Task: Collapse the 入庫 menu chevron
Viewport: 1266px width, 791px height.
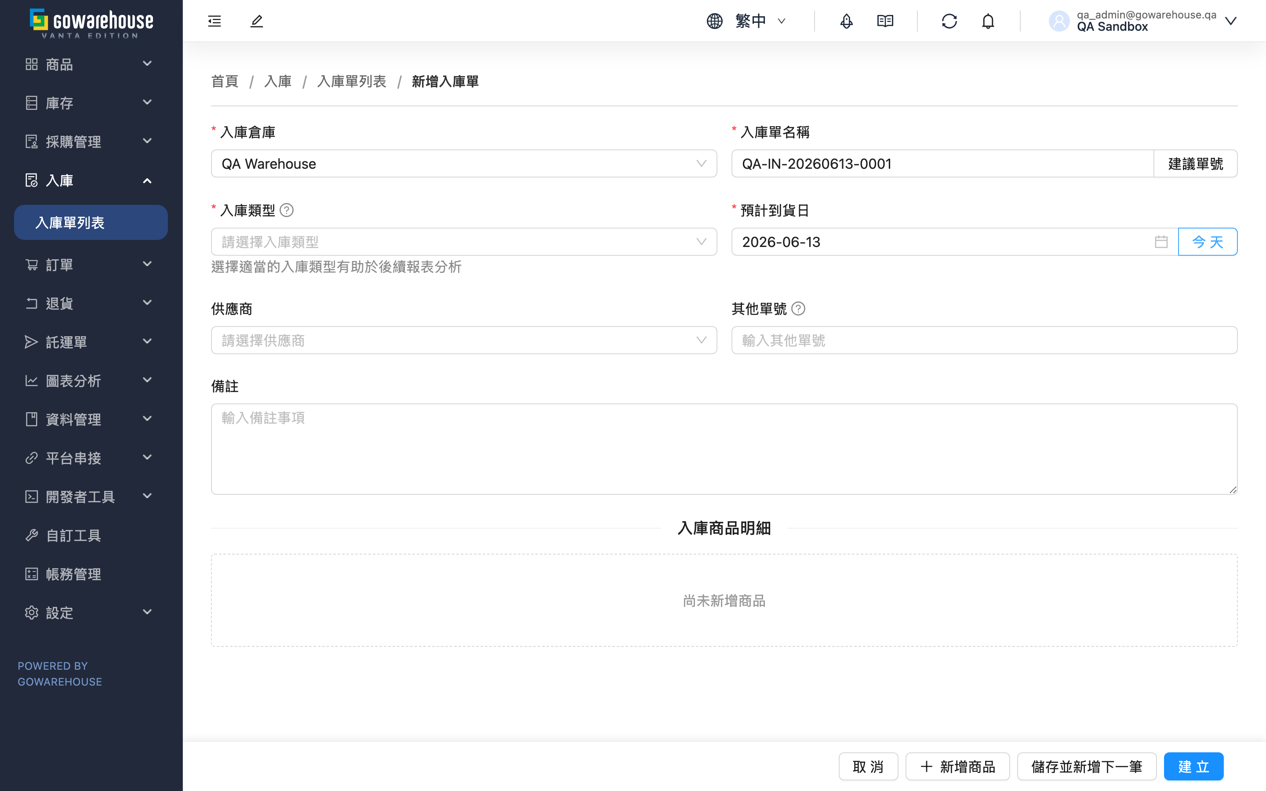Action: (x=148, y=181)
